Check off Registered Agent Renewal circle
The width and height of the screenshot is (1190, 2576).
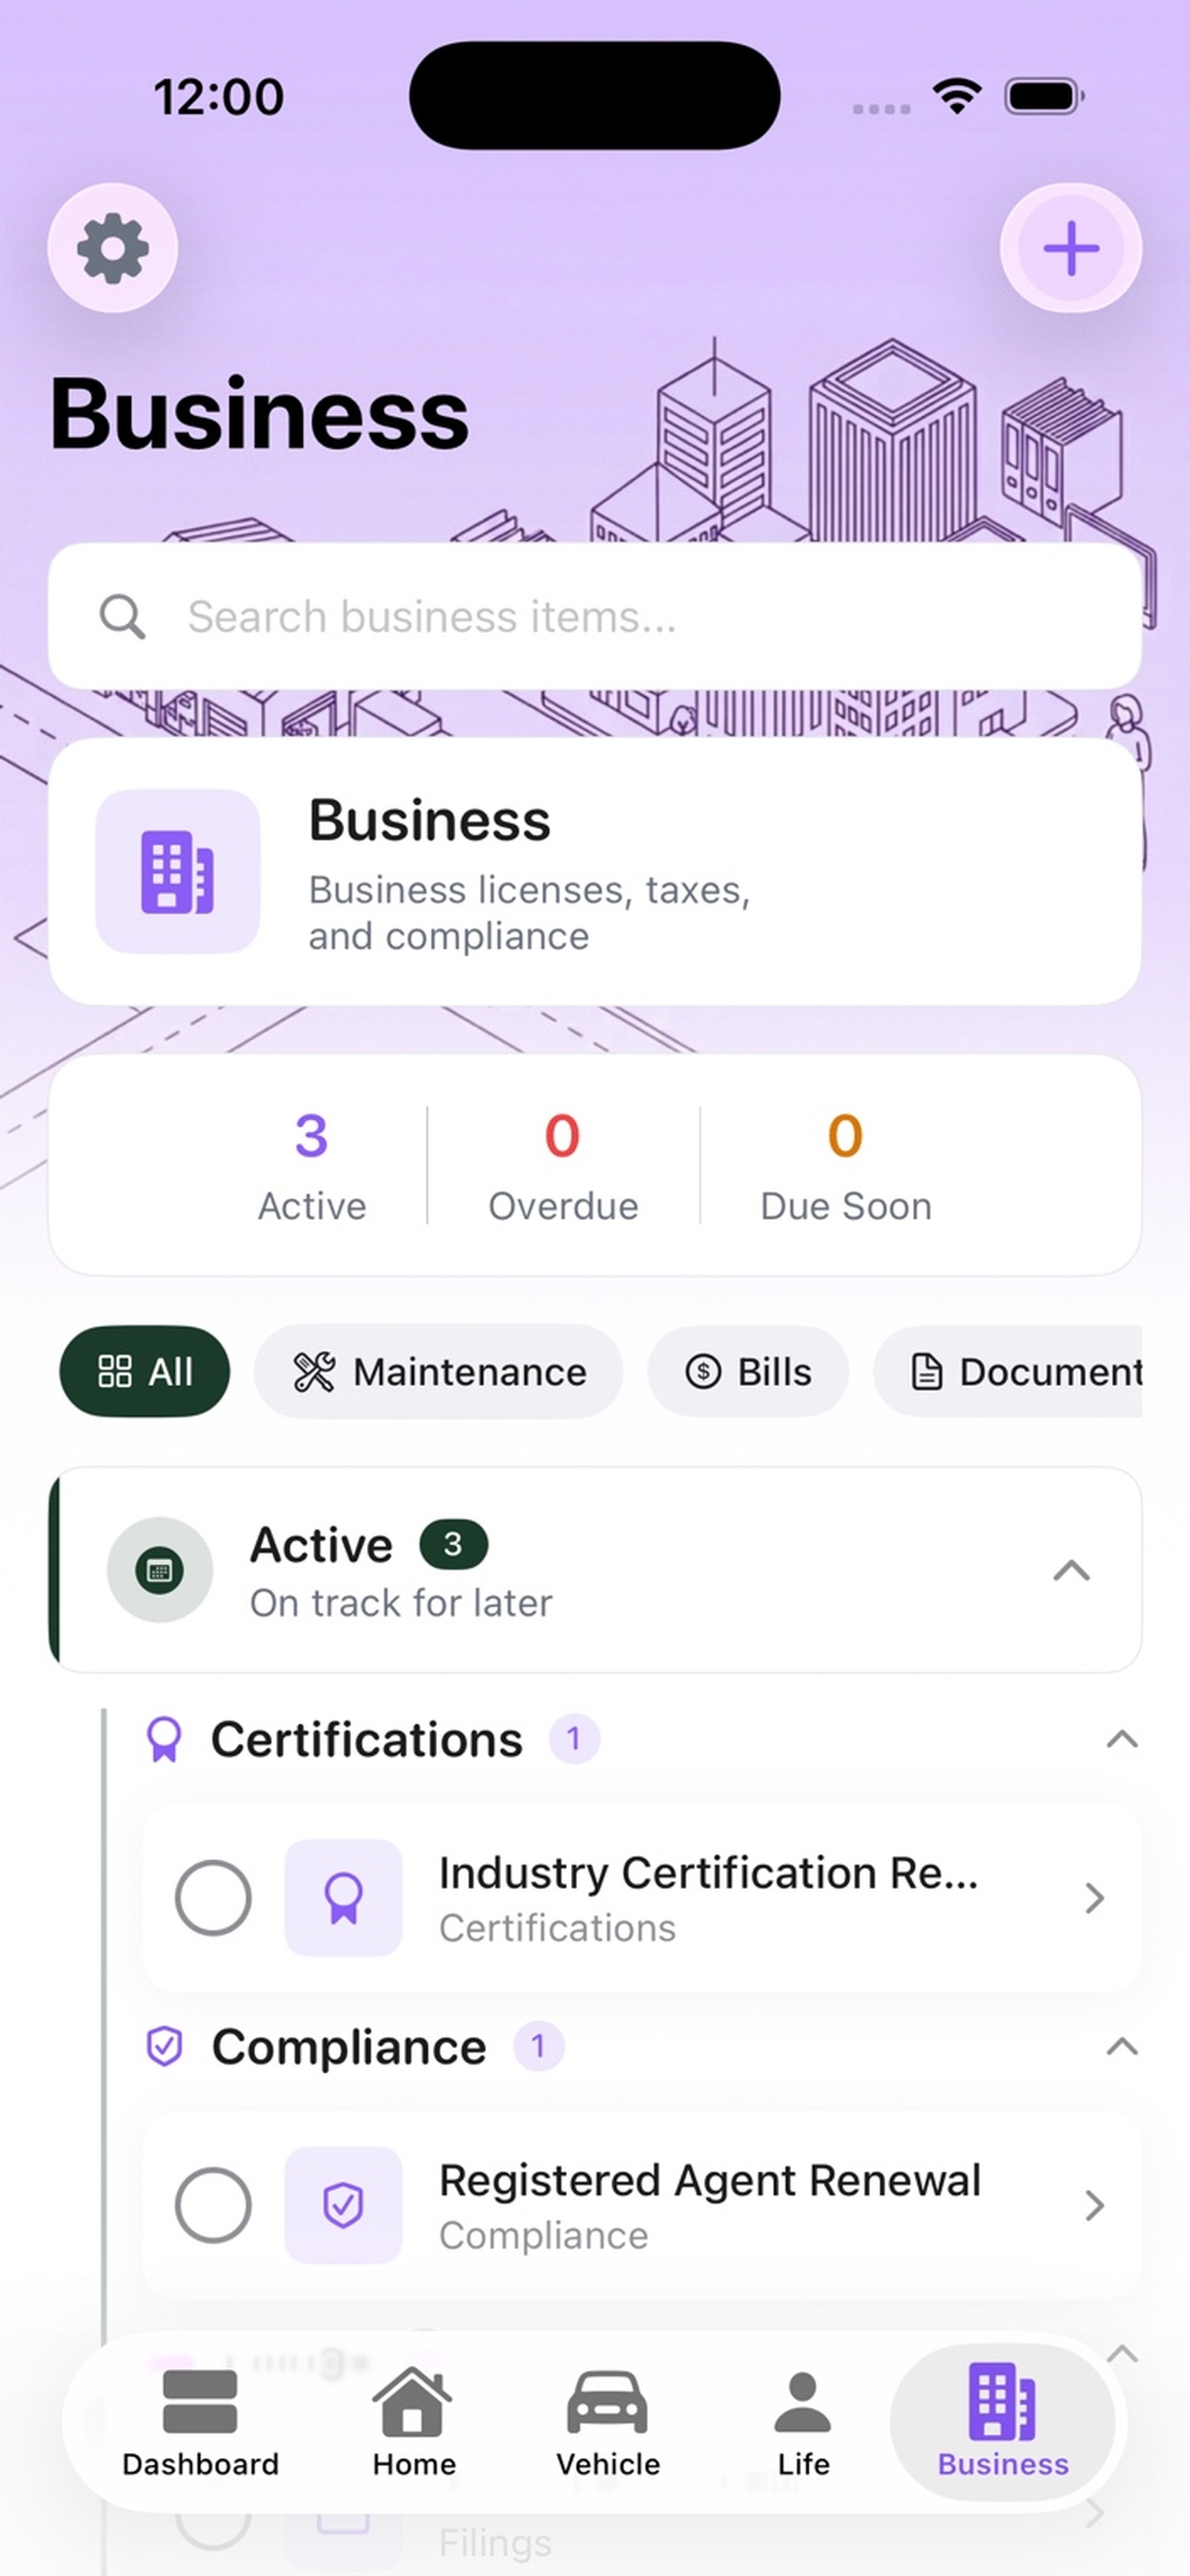pyautogui.click(x=213, y=2204)
